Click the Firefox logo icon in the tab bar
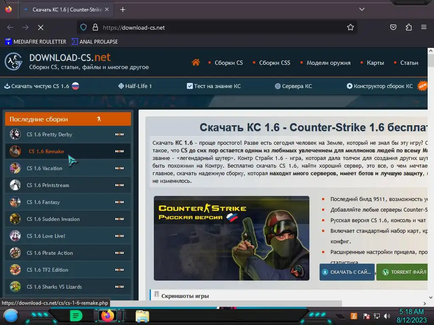This screenshot has height=325, width=434. pyautogui.click(x=8, y=9)
